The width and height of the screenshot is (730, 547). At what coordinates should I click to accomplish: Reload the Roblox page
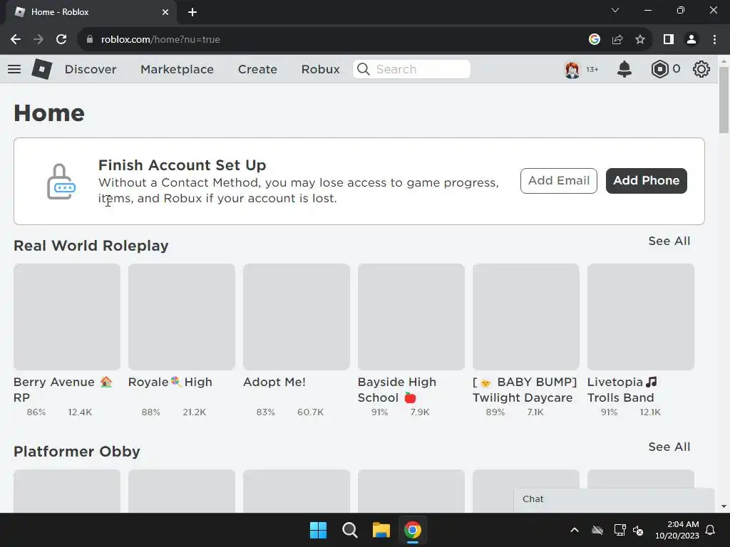pyautogui.click(x=61, y=40)
